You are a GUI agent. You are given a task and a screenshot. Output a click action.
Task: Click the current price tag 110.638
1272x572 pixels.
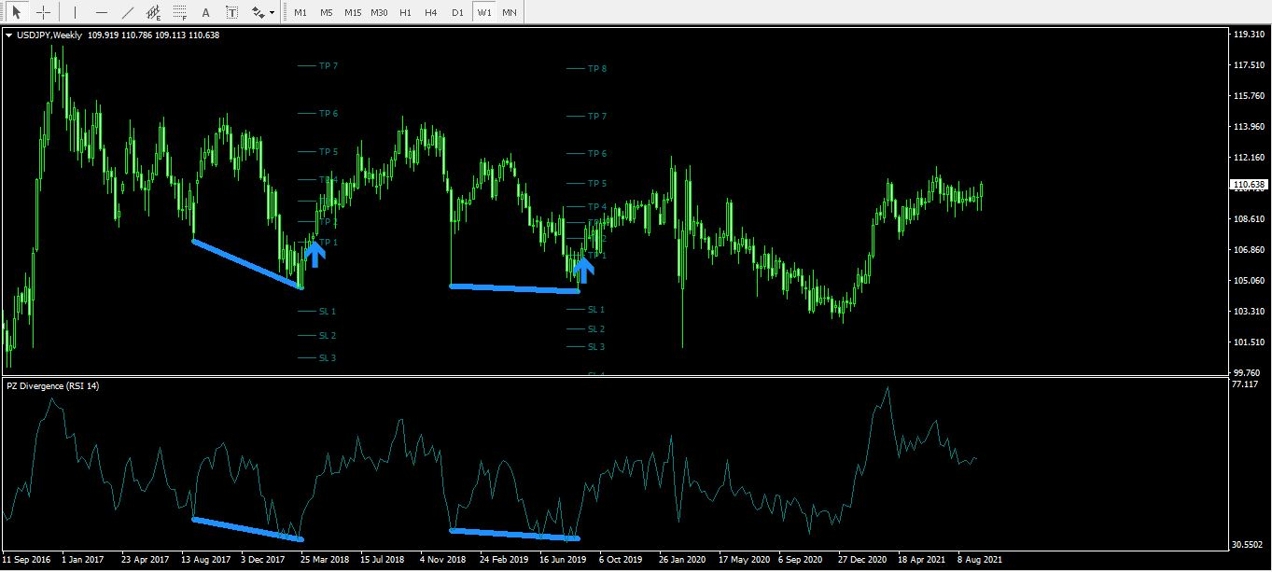point(1248,185)
